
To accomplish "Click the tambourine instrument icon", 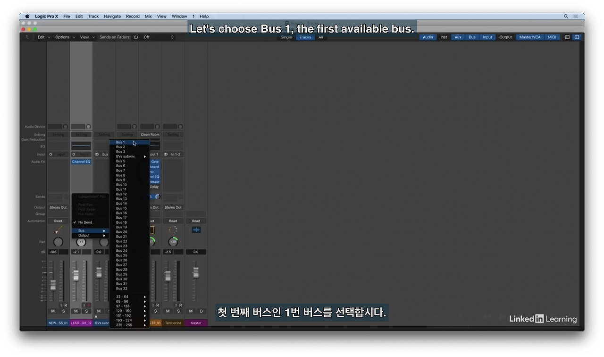I will tap(173, 230).
